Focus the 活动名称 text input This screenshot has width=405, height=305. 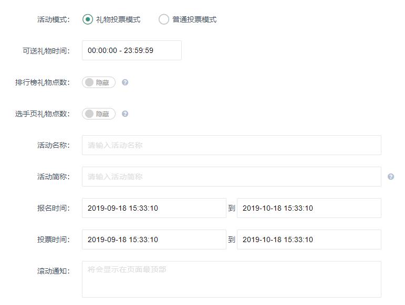[x=231, y=145]
